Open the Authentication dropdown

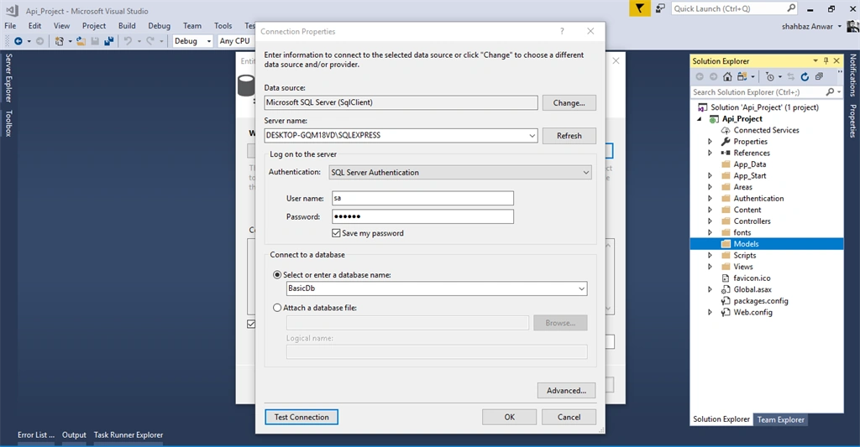click(585, 173)
